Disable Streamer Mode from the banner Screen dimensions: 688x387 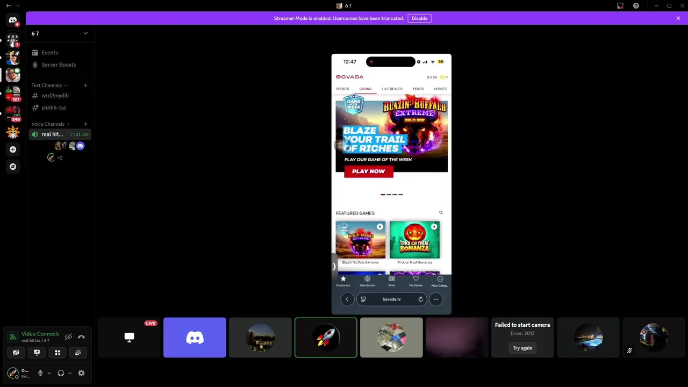[419, 18]
